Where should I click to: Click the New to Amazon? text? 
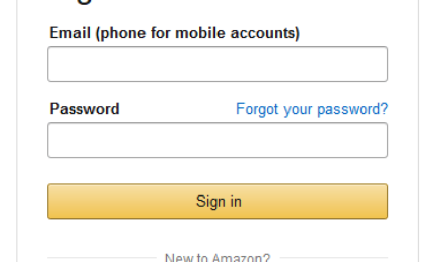click(x=218, y=257)
